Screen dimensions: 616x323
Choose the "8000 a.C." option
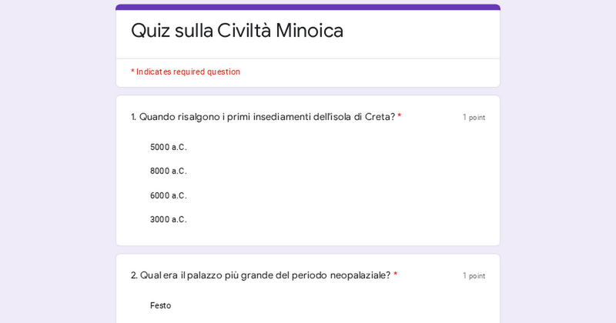(x=168, y=171)
